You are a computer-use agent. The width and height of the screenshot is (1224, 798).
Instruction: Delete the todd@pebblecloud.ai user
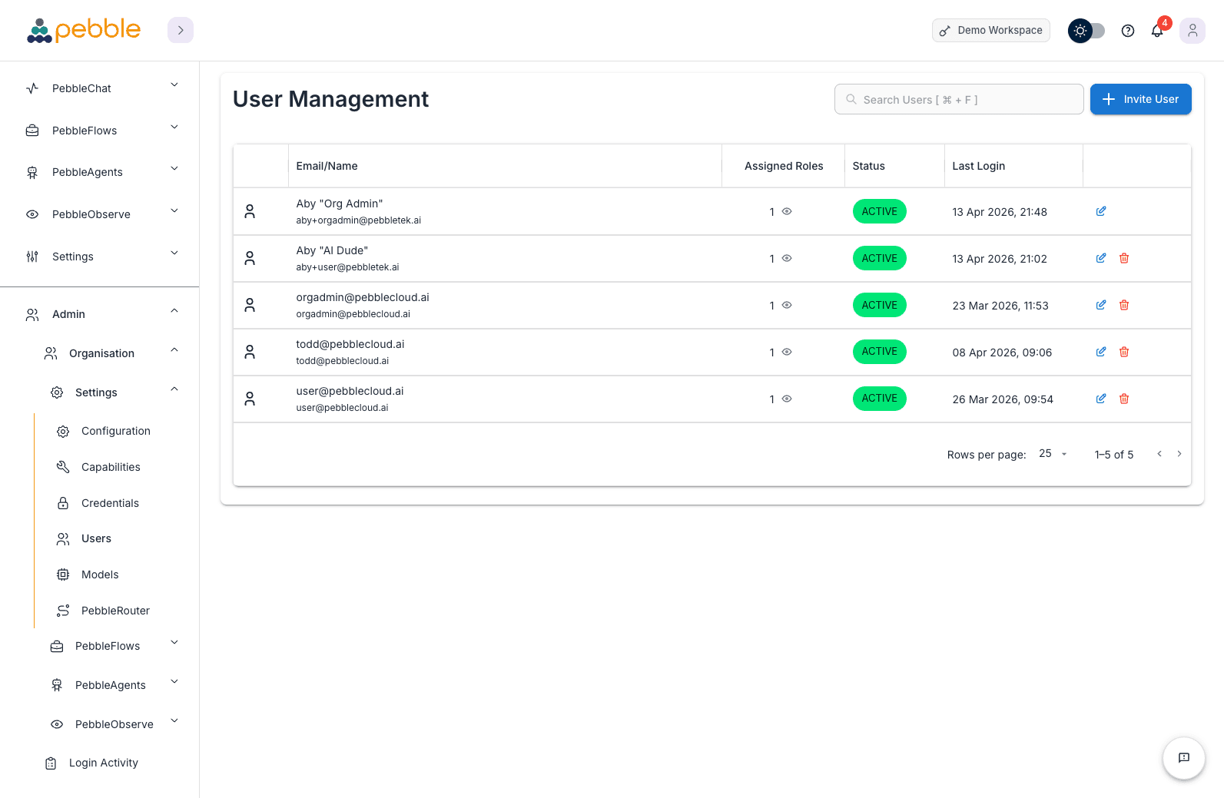tap(1124, 352)
